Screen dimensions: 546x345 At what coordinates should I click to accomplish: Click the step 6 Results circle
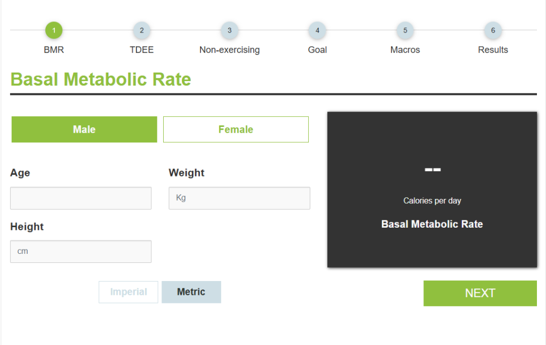click(493, 30)
